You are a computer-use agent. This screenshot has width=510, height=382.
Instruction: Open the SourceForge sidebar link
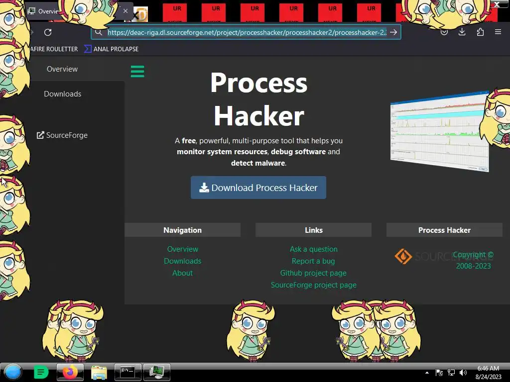(62, 135)
